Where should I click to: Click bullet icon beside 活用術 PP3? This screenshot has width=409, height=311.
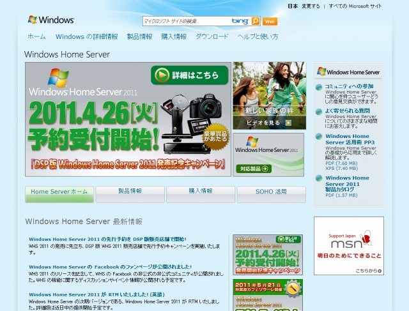319,136
